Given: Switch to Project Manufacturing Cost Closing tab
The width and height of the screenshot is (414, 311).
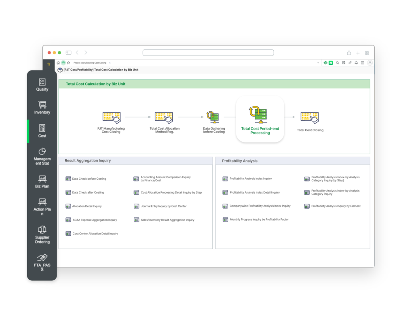Looking at the screenshot, I should (x=90, y=63).
